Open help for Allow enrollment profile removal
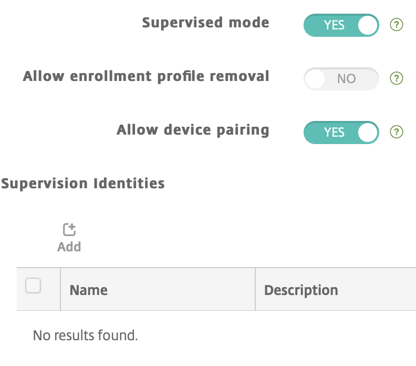 pyautogui.click(x=397, y=78)
